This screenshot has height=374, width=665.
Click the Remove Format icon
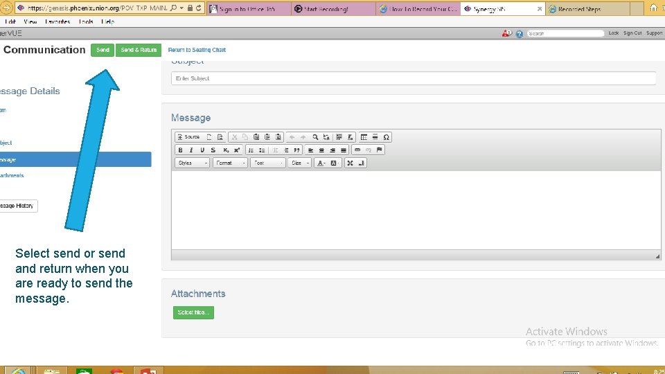point(351,137)
